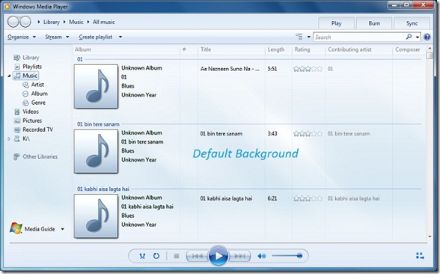This screenshot has width=440, height=274.
Task: Select Playlists in the navigation pane
Action: [28, 67]
